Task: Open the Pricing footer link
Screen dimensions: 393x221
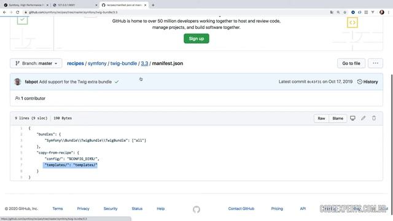Action: point(277,209)
